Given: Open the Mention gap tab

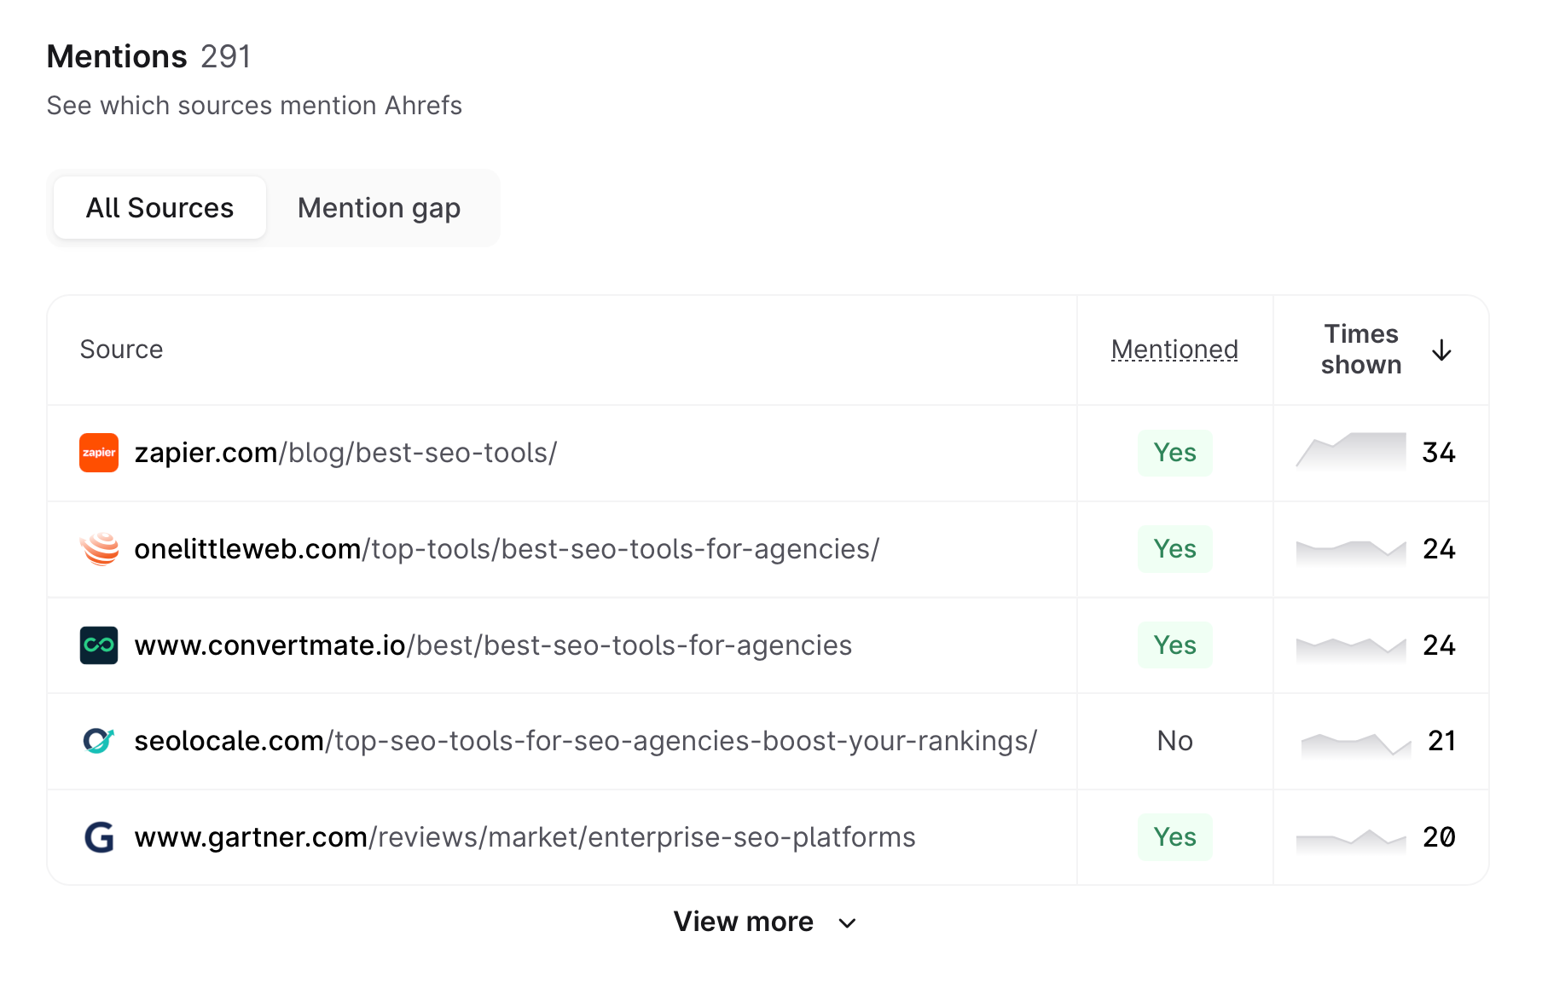Looking at the screenshot, I should (379, 208).
